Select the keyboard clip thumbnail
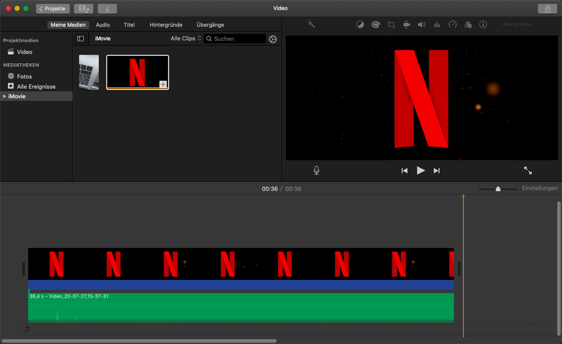Screen dimensions: 562x344 pyautogui.click(x=89, y=72)
